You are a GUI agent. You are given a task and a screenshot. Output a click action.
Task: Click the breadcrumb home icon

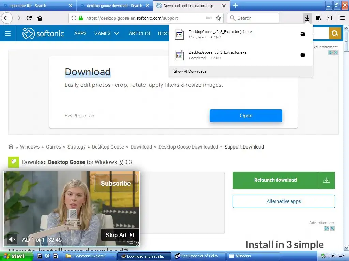pos(11,146)
